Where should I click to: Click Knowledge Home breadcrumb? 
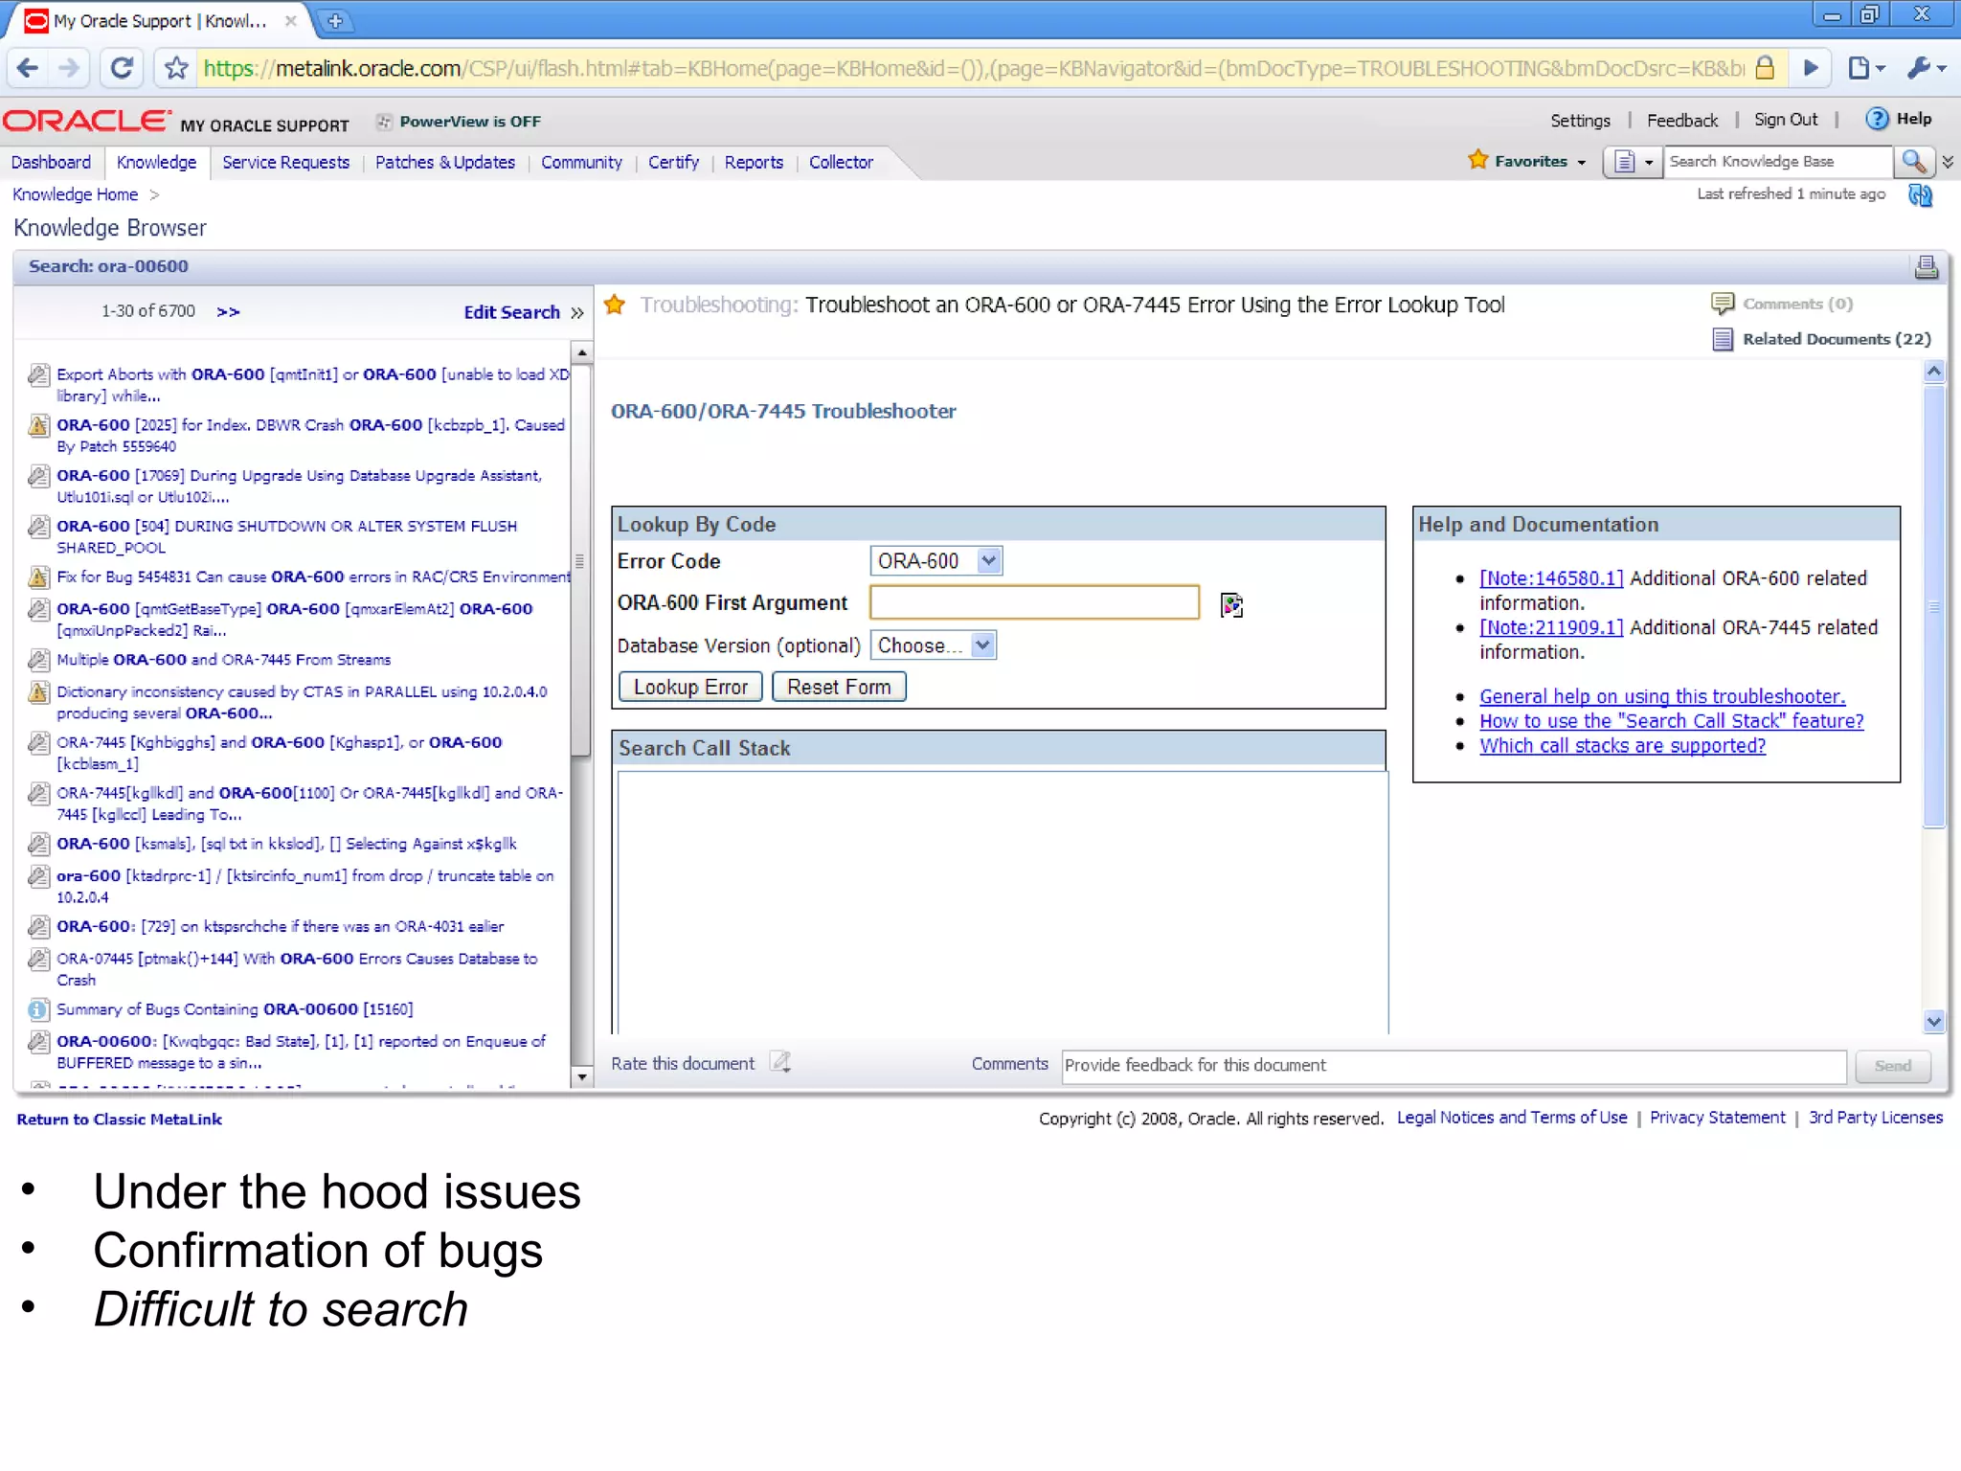[x=76, y=194]
